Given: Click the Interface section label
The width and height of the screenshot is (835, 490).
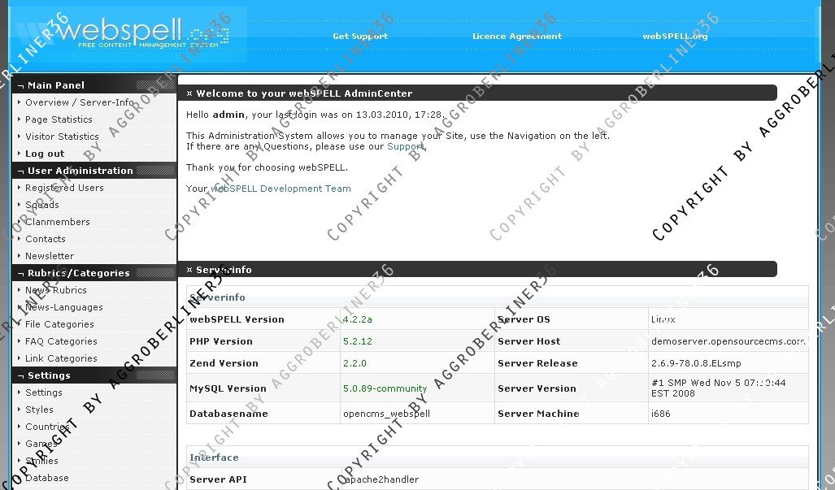Looking at the screenshot, I should point(214,457).
